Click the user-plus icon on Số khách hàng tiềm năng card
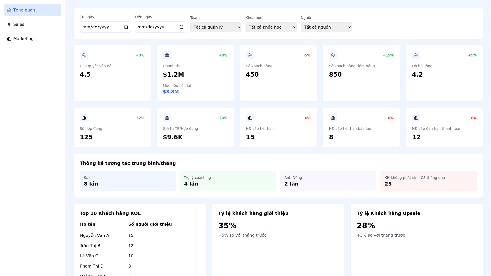This screenshot has height=276, width=491. point(333,55)
